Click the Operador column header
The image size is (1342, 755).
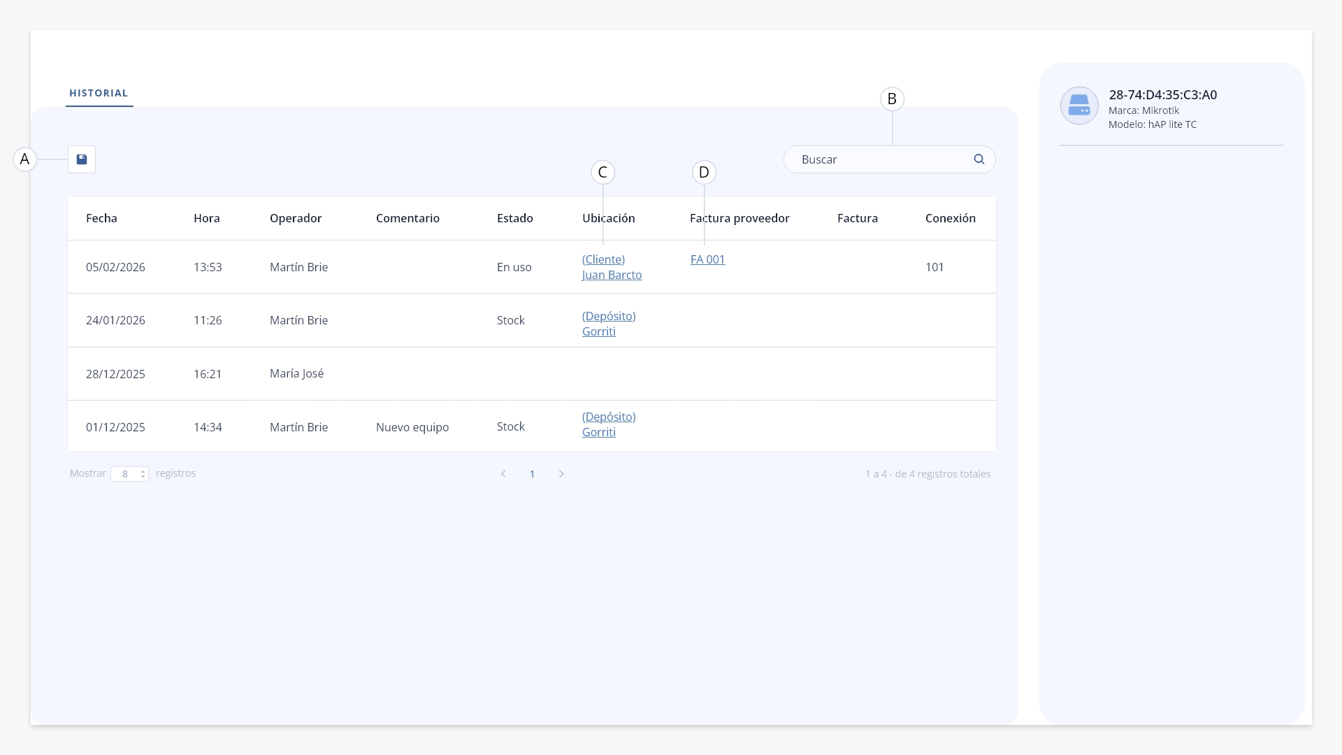[x=296, y=218]
